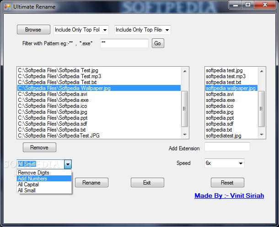Click scroll down arrow of preview list
Image resolution: width=279 pixels, height=227 pixels.
(262, 135)
